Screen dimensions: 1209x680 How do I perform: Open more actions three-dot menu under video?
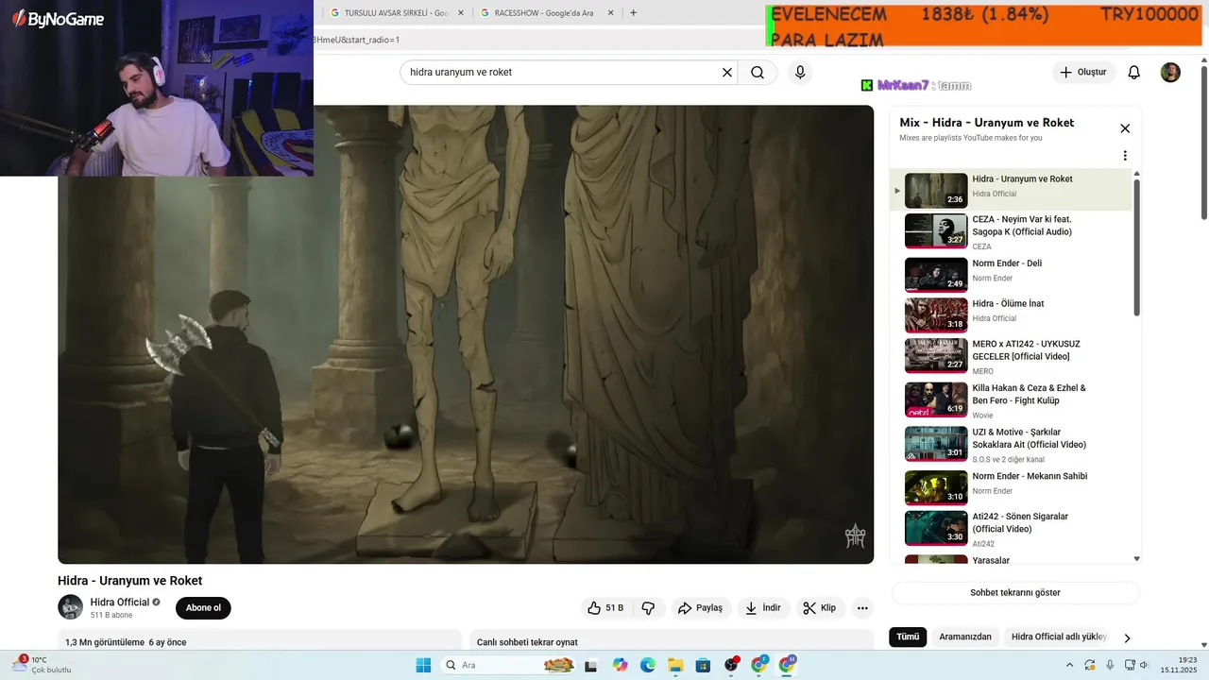[x=862, y=608]
